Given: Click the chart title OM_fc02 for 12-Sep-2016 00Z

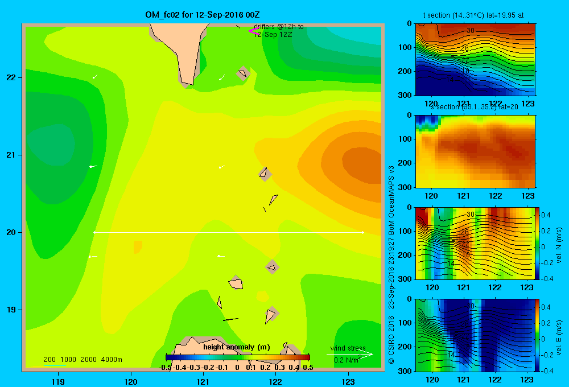Looking at the screenshot, I should coord(203,15).
